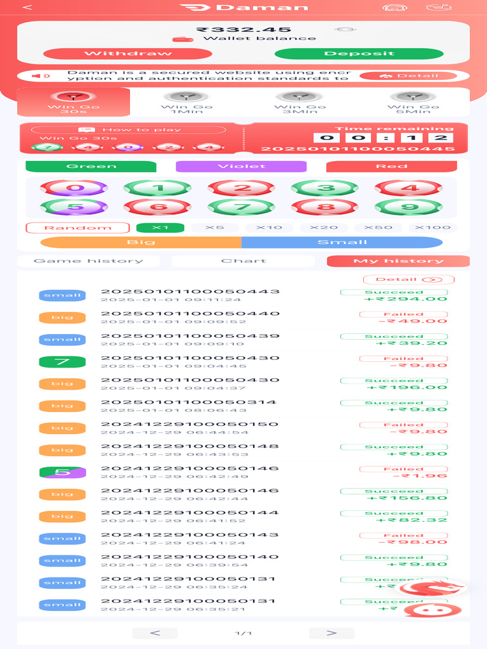Select number ball 0
The image size is (487, 649).
74,188
